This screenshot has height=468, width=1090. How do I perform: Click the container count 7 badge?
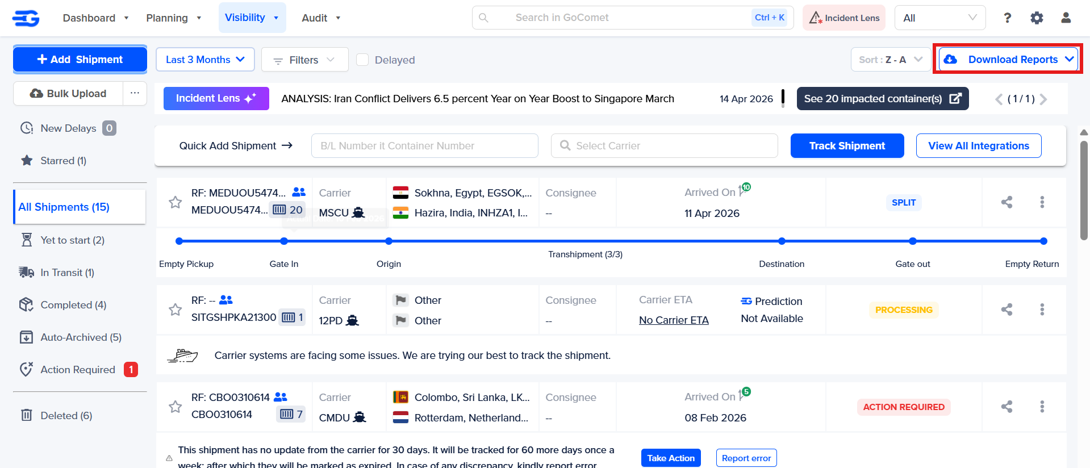291,414
